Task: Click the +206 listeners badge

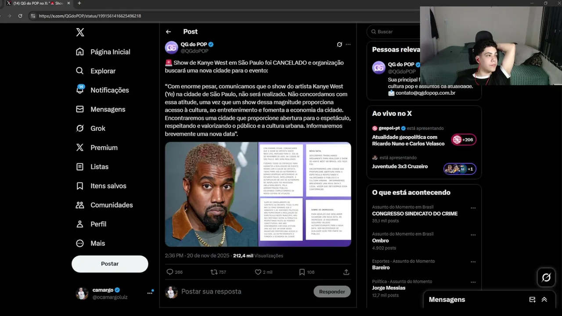Action: click(464, 140)
